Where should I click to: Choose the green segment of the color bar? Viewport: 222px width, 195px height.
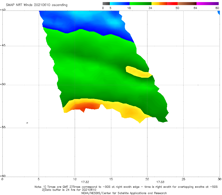140,4
